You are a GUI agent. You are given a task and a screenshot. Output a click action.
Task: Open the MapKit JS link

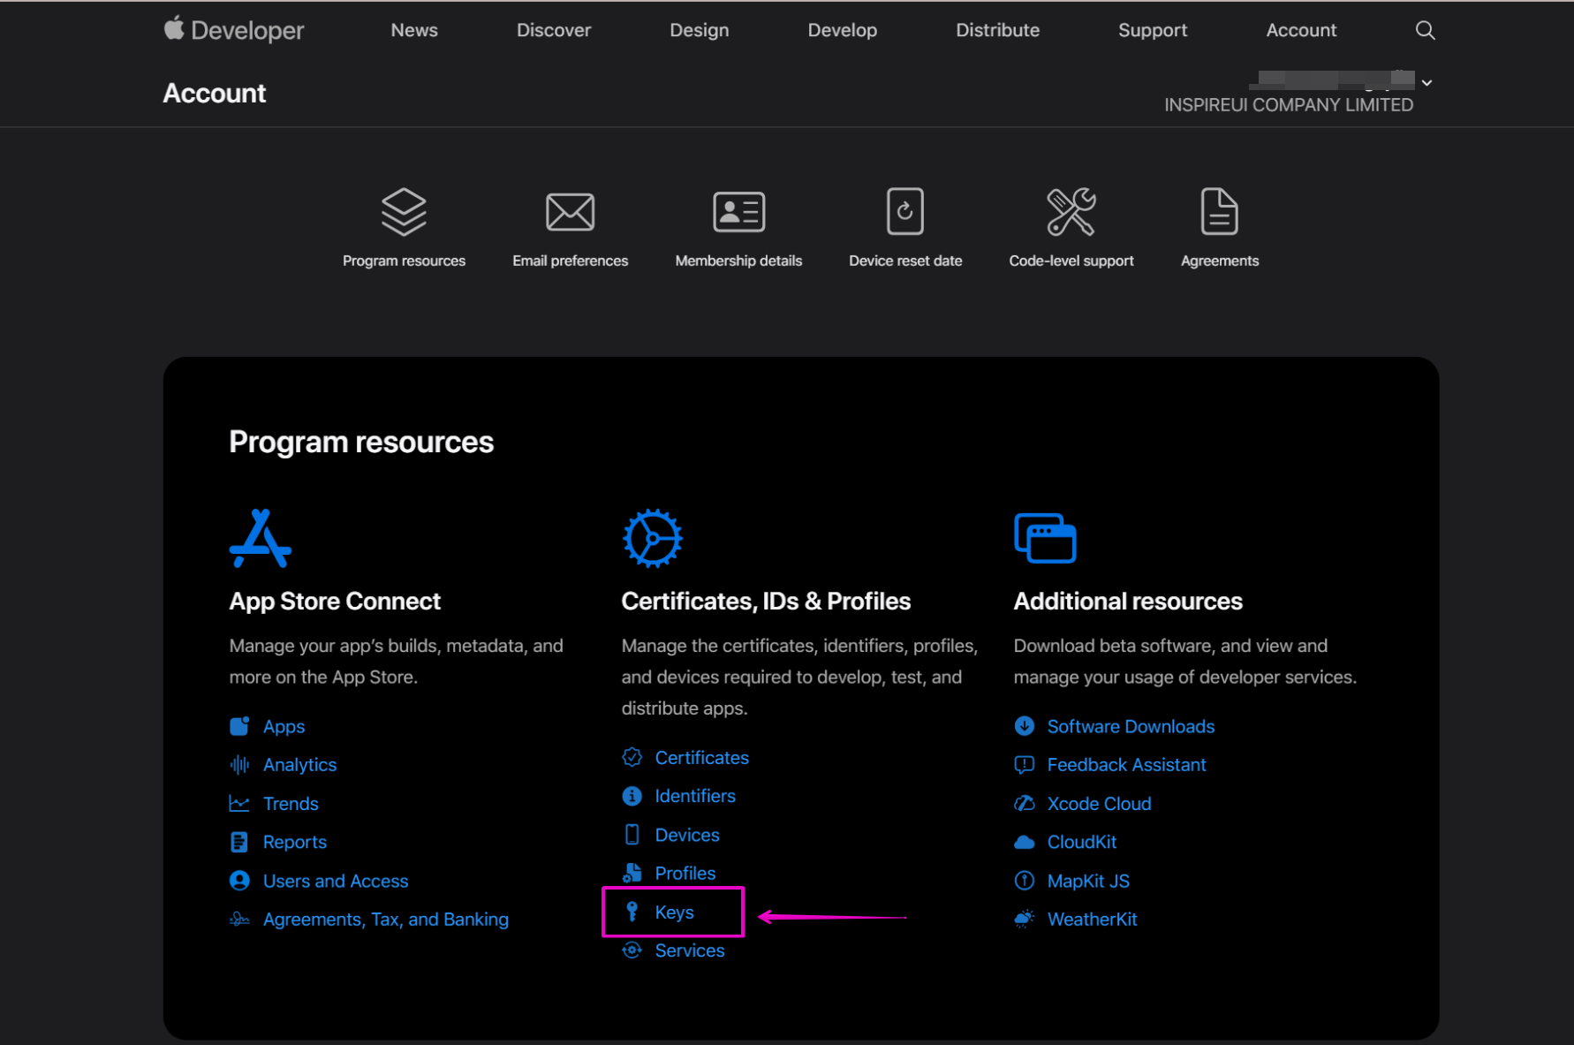[x=1088, y=881]
